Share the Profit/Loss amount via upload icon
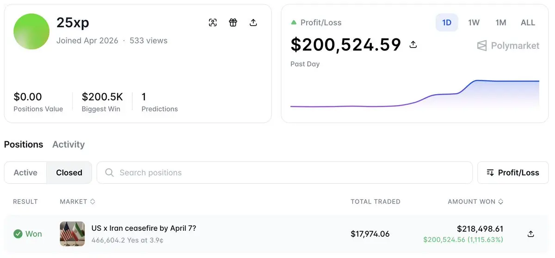The image size is (555, 258). click(413, 45)
